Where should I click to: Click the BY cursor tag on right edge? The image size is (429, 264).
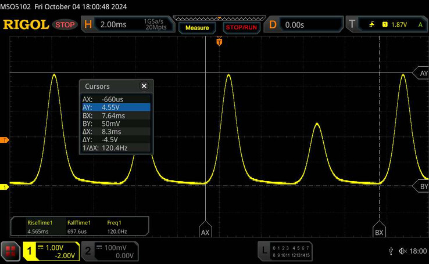[423, 186]
